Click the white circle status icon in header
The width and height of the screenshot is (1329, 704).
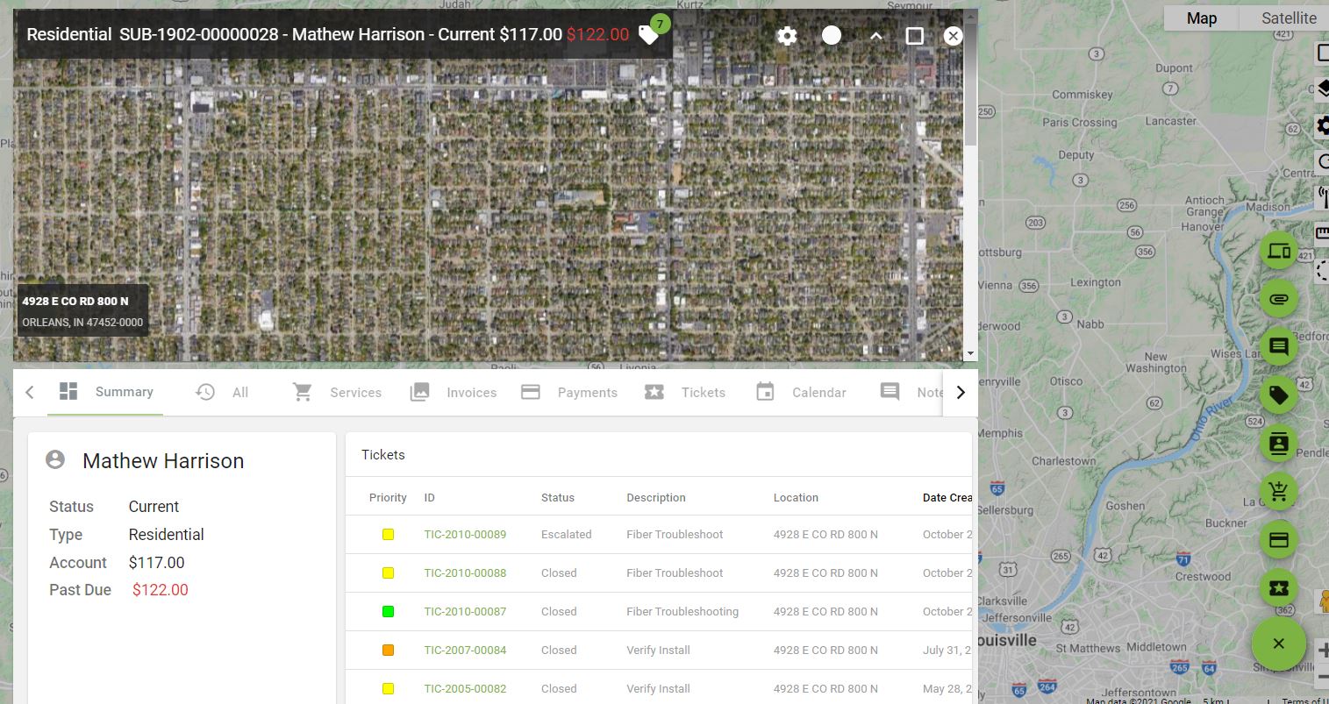pos(832,35)
